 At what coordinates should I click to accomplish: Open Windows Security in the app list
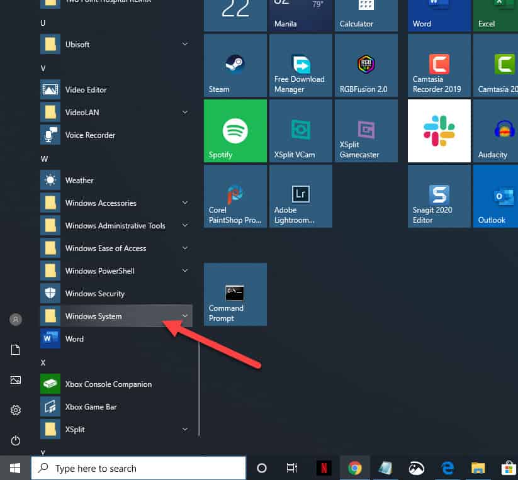coord(116,294)
